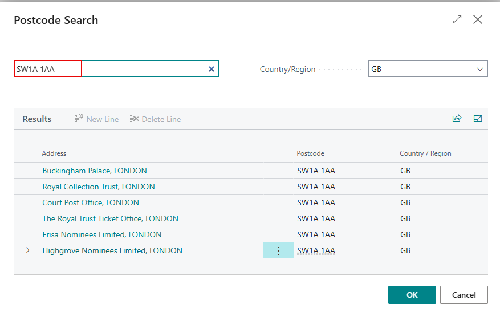Click the Delete Line action
The width and height of the screenshot is (500, 316).
(x=155, y=119)
